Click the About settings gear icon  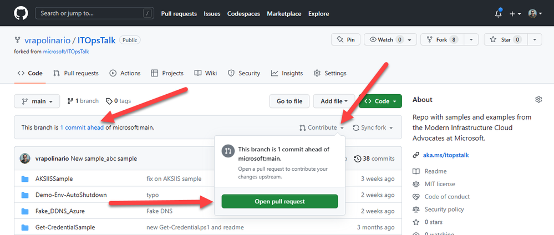pos(538,100)
